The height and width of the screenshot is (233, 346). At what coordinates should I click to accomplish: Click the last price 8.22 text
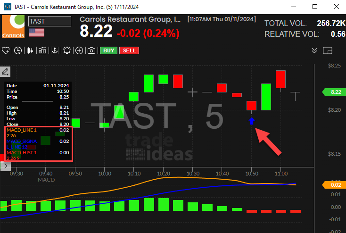coord(96,31)
